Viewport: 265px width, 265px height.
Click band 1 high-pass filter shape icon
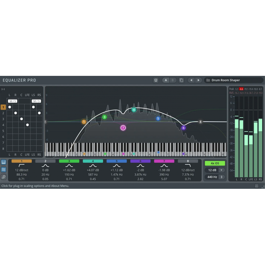pos(22,165)
